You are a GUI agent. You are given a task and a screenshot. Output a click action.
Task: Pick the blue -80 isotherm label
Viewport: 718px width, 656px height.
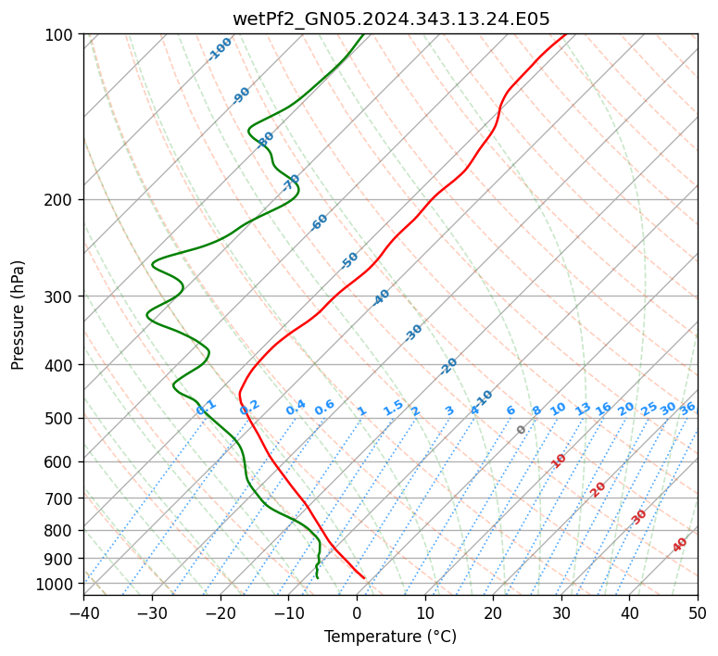[265, 140]
